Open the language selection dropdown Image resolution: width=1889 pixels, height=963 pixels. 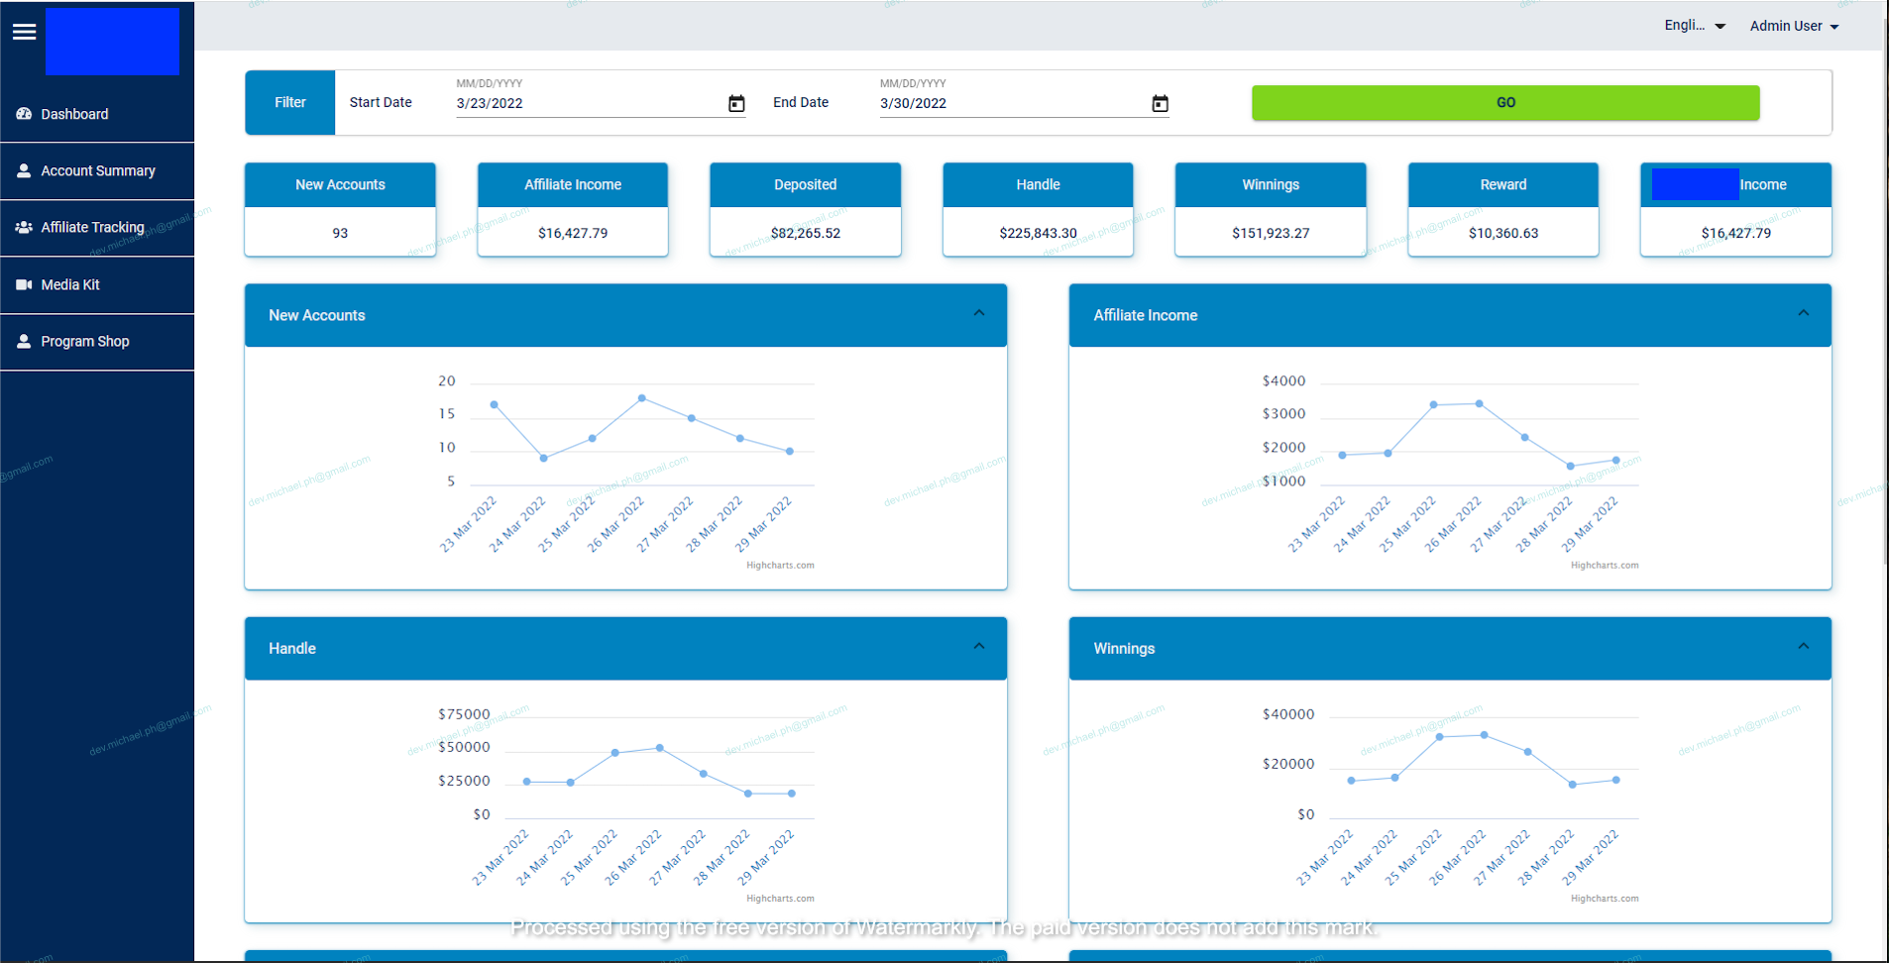click(x=1695, y=26)
